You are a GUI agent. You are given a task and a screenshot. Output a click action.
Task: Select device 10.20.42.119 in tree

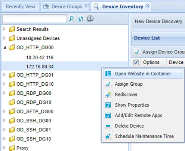coord(40,57)
